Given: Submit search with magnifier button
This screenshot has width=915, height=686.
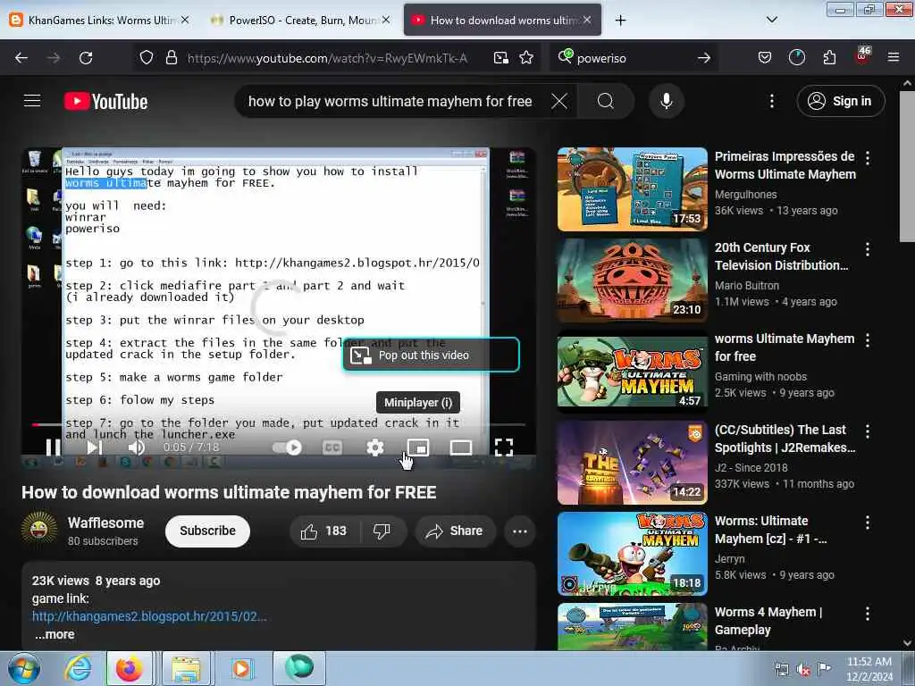Looking at the screenshot, I should (606, 102).
